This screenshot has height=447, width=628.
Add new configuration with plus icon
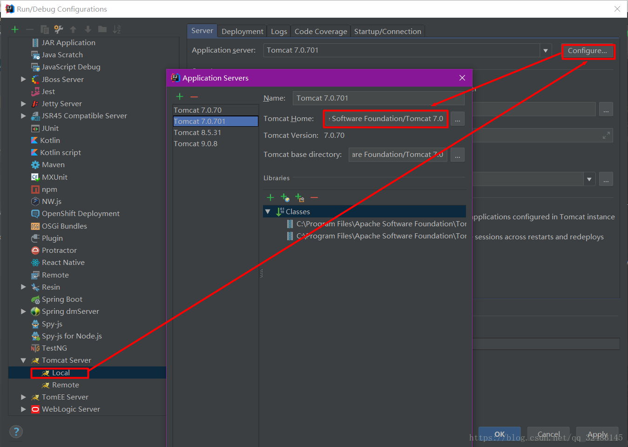tap(15, 29)
